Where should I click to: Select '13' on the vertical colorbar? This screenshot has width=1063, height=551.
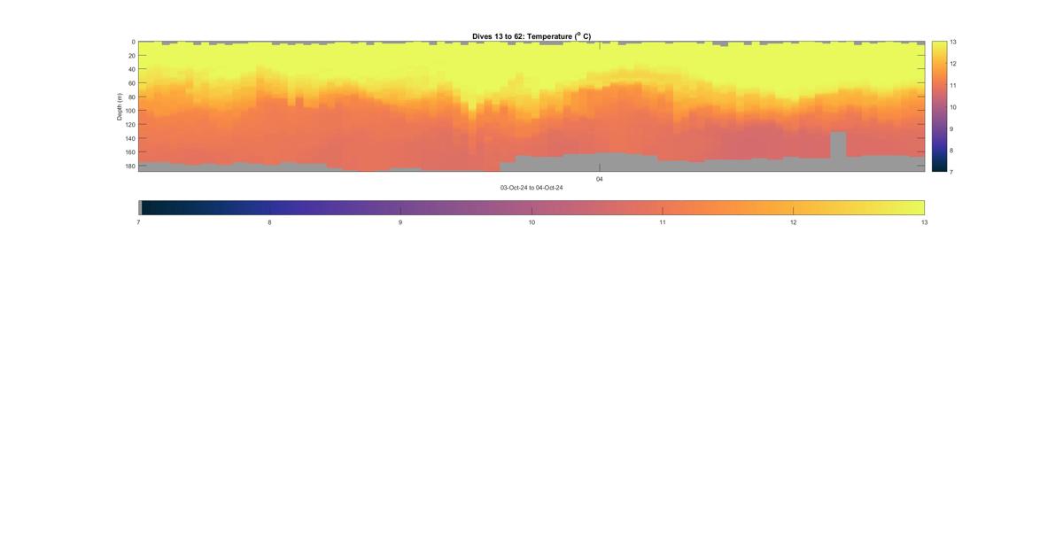(x=953, y=42)
